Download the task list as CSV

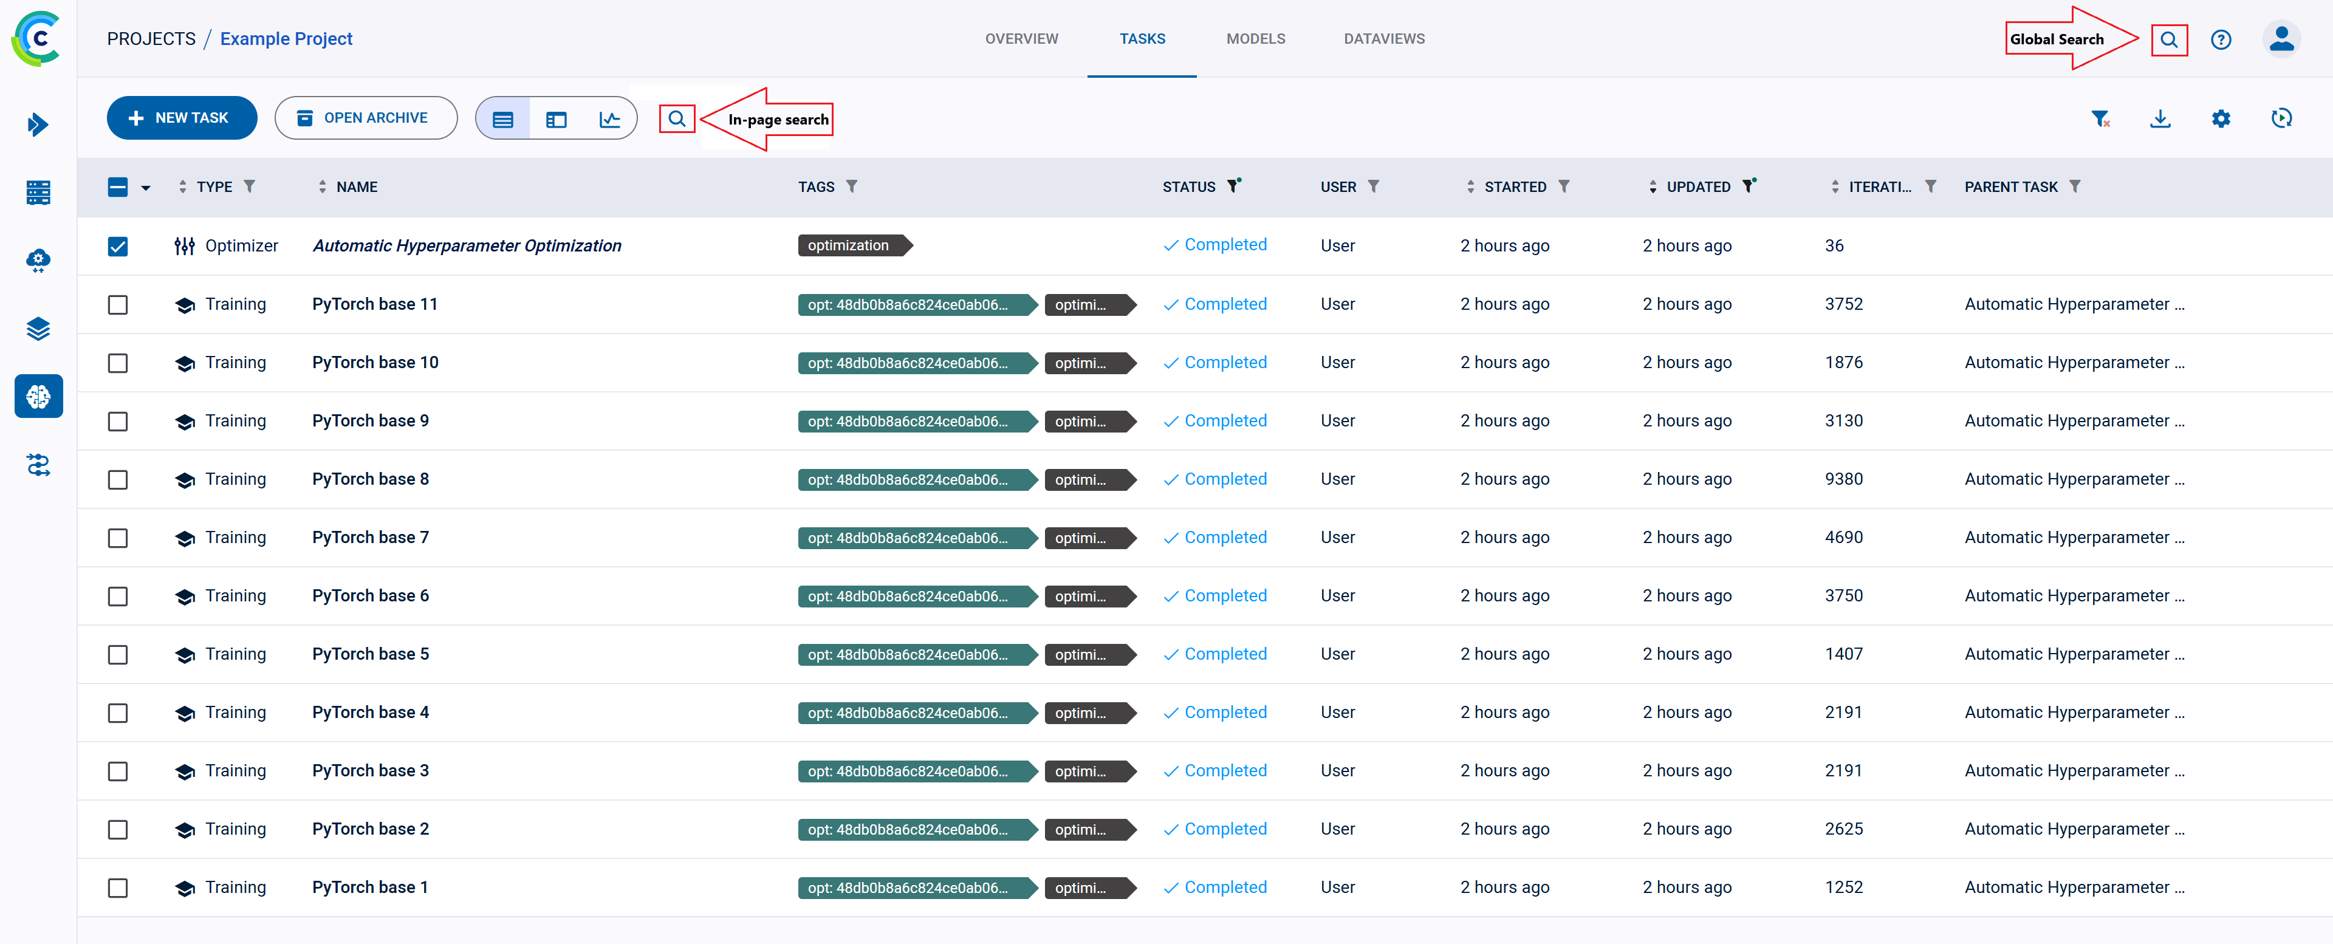pyautogui.click(x=2161, y=118)
